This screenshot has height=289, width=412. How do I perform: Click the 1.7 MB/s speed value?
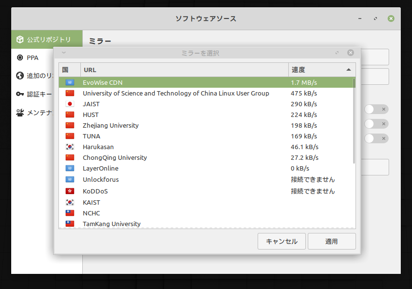coord(304,82)
